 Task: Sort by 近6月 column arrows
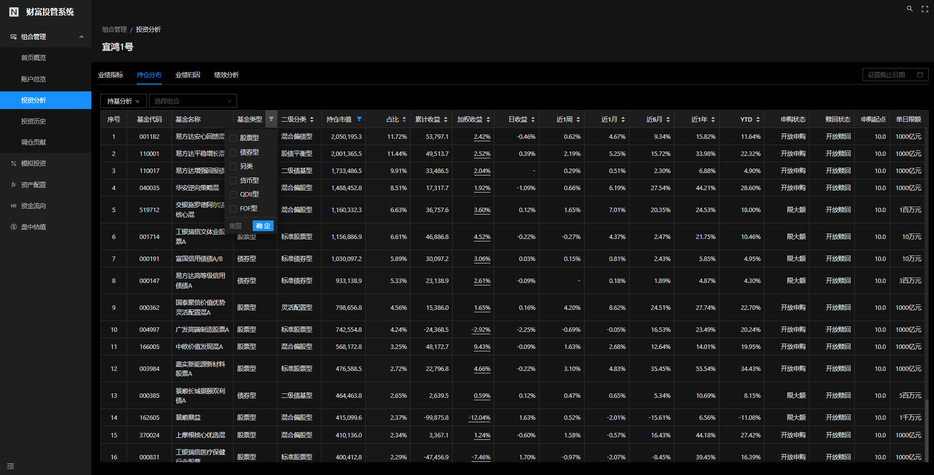[668, 119]
